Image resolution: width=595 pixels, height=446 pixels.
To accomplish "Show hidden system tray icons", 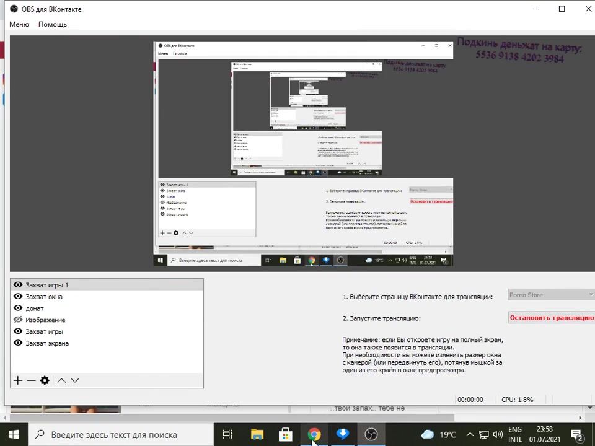I will (x=469, y=434).
